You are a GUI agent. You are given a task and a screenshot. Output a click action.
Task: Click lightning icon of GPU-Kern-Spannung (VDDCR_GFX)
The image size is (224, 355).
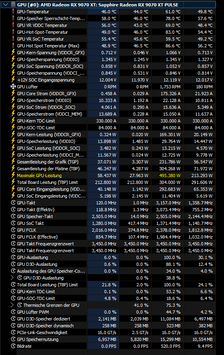pyautogui.click(x=13, y=53)
